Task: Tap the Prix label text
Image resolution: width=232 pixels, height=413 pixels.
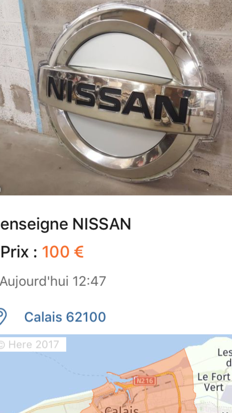Action: [18, 252]
